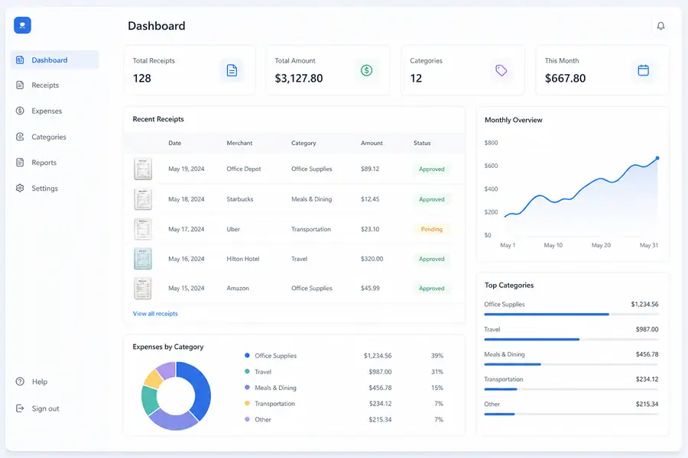Image resolution: width=688 pixels, height=458 pixels.
Task: Click the Meals & Dining progress bar
Action: tap(571, 364)
